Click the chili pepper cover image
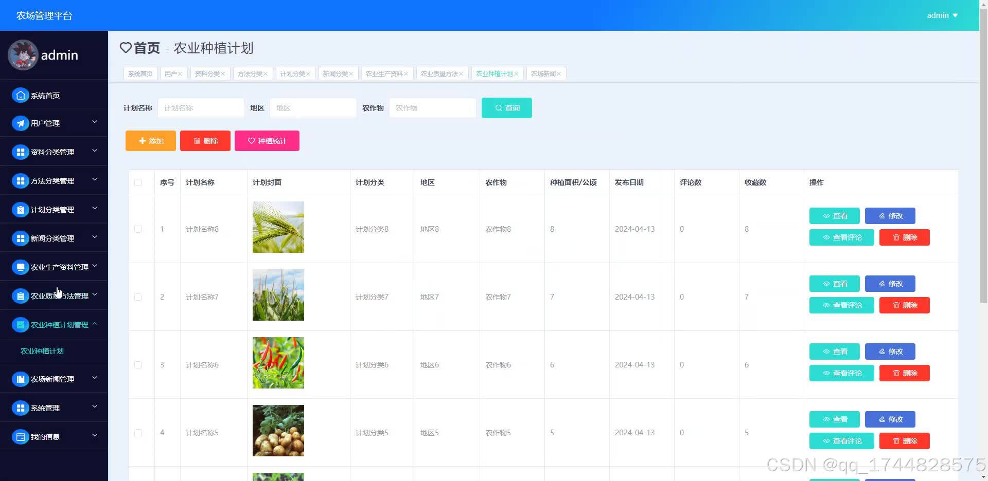The image size is (988, 481). coord(278,363)
